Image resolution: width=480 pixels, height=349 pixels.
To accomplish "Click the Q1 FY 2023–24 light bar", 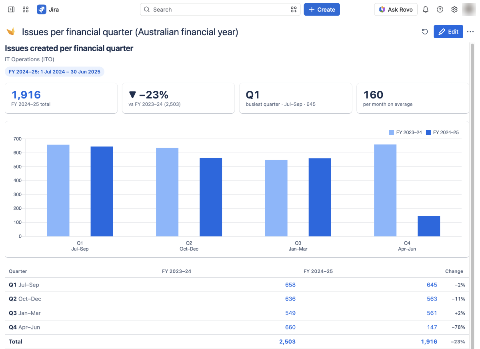I will coord(58,191).
